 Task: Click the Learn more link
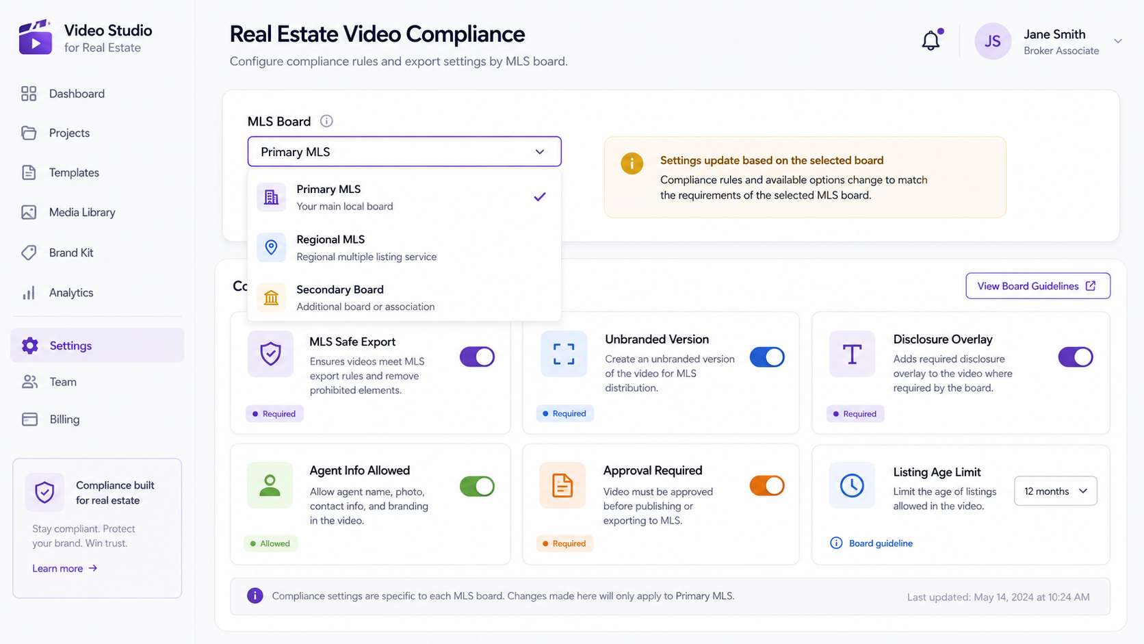point(65,568)
